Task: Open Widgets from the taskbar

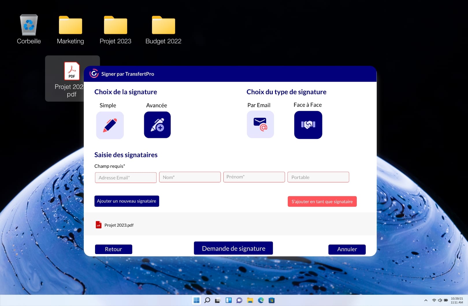Action: tap(229, 300)
